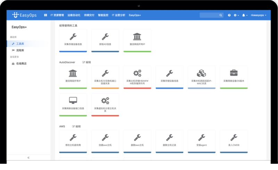Select the gears icon HBAWWN tool
278x170 pixels.
(137, 77)
